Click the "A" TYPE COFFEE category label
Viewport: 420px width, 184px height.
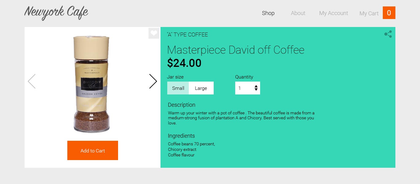click(187, 35)
